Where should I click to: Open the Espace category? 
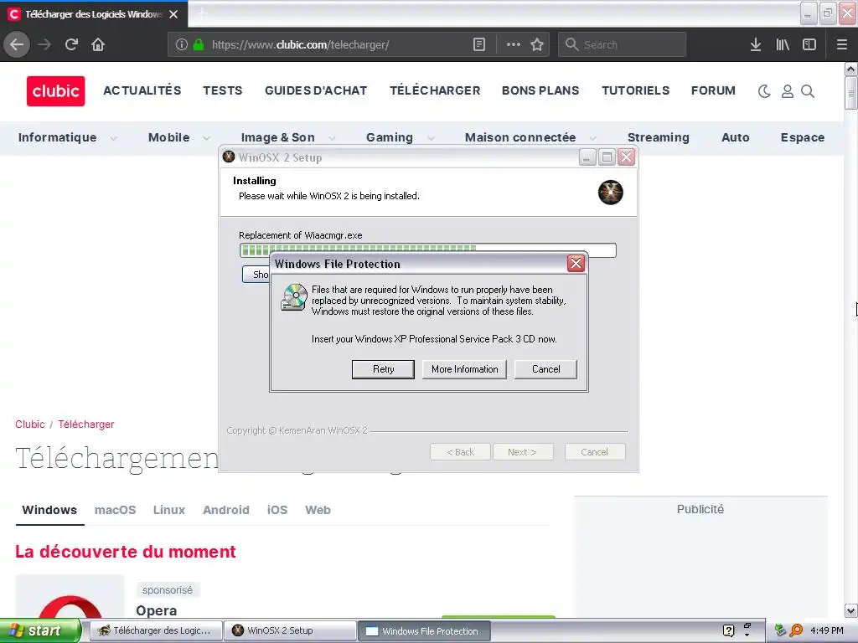click(802, 137)
